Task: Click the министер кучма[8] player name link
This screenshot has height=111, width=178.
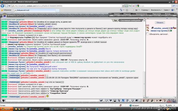Action: pyautogui.click(x=160, y=31)
